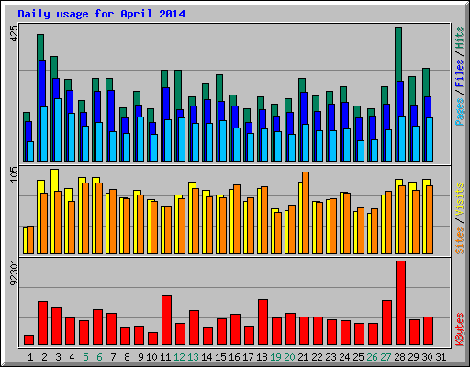Image resolution: width=470 pixels, height=367 pixels.
Task: Select day label 7 on the axis
Action: [113, 357]
